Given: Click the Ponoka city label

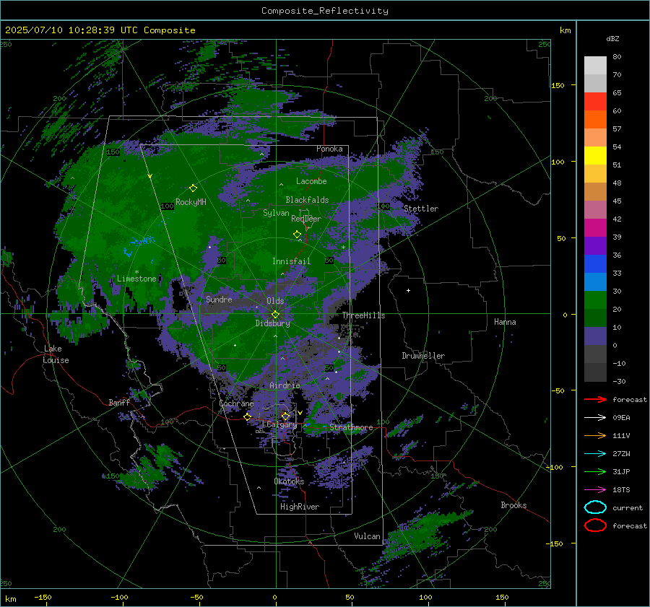Looking at the screenshot, I should click(x=329, y=149).
